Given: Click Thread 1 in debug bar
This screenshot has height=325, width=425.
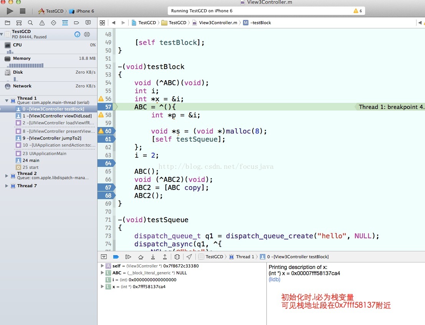Looking at the screenshot, I should click(x=242, y=257).
